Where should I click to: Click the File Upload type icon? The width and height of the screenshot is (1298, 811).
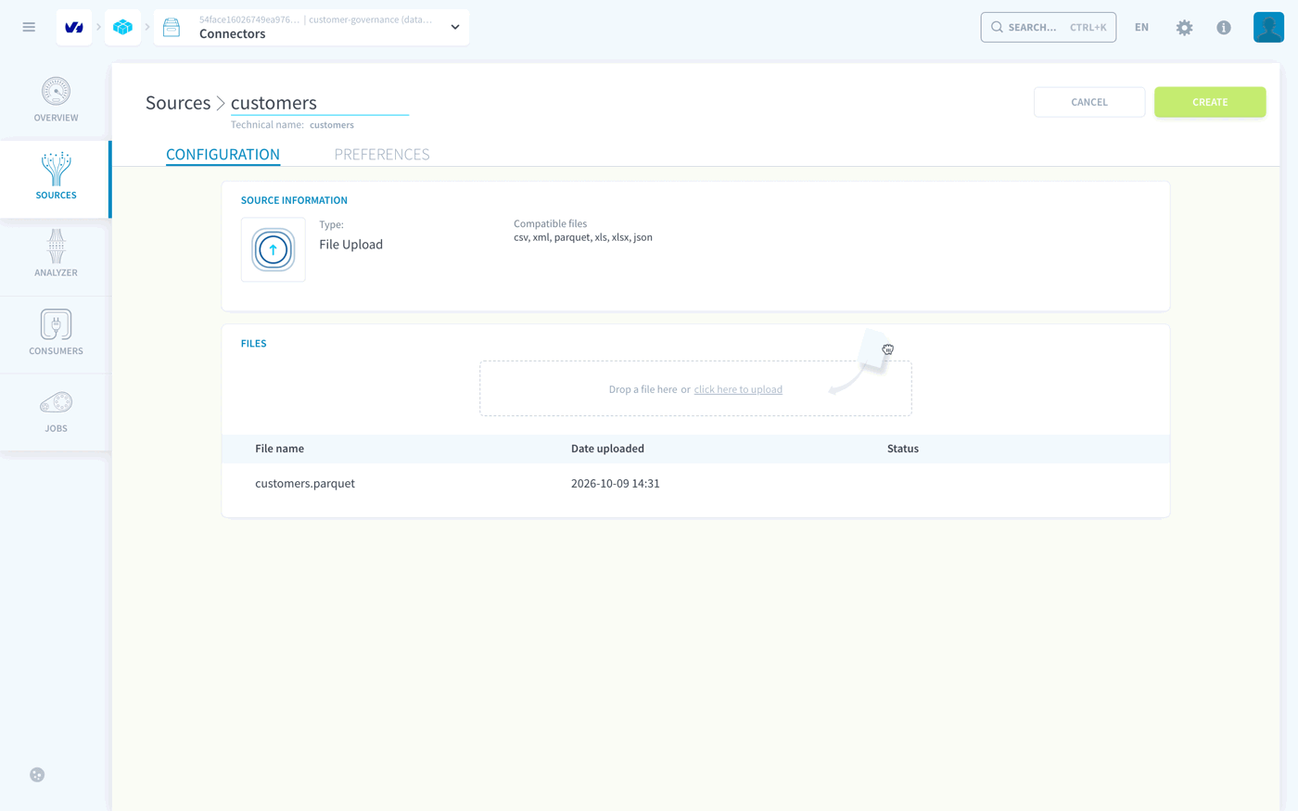(274, 249)
